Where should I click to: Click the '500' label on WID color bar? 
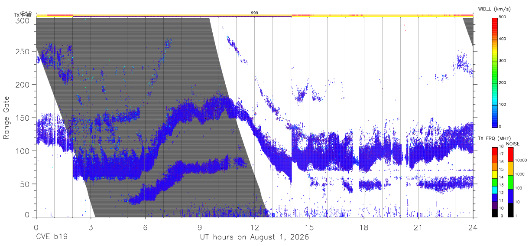pyautogui.click(x=503, y=17)
